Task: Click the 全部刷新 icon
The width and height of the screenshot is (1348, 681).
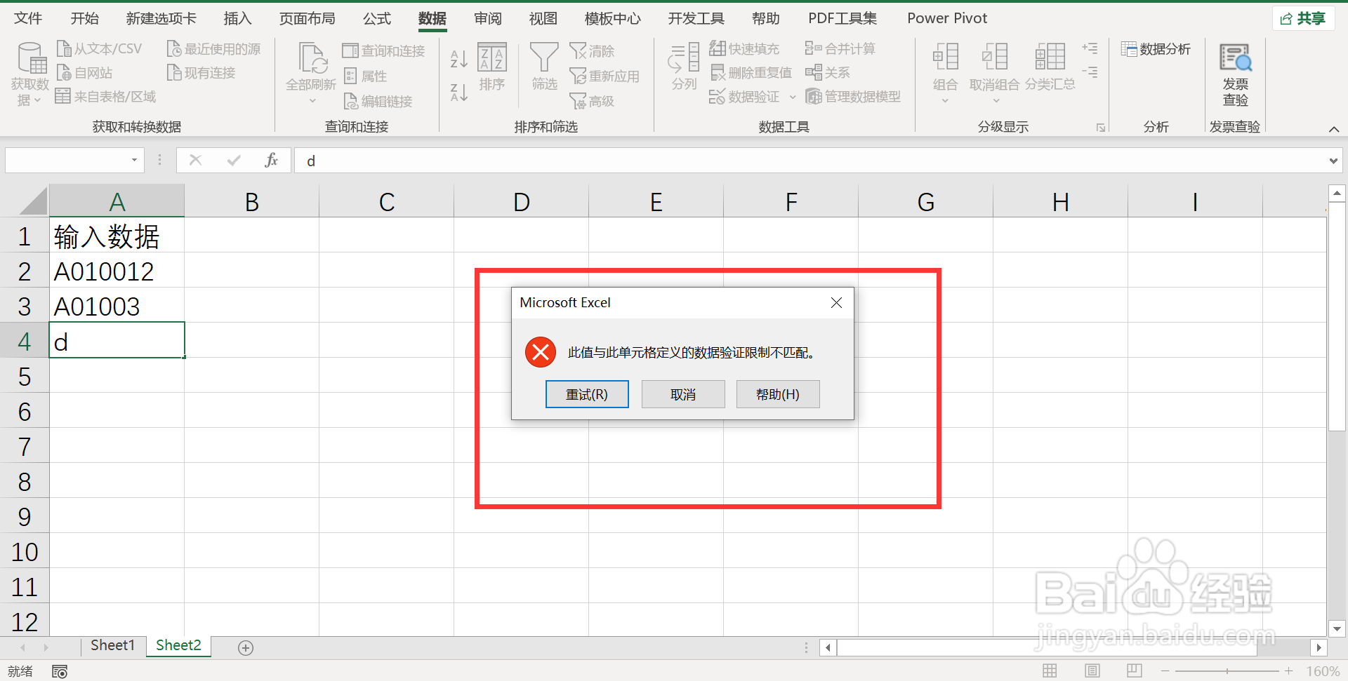Action: click(312, 58)
